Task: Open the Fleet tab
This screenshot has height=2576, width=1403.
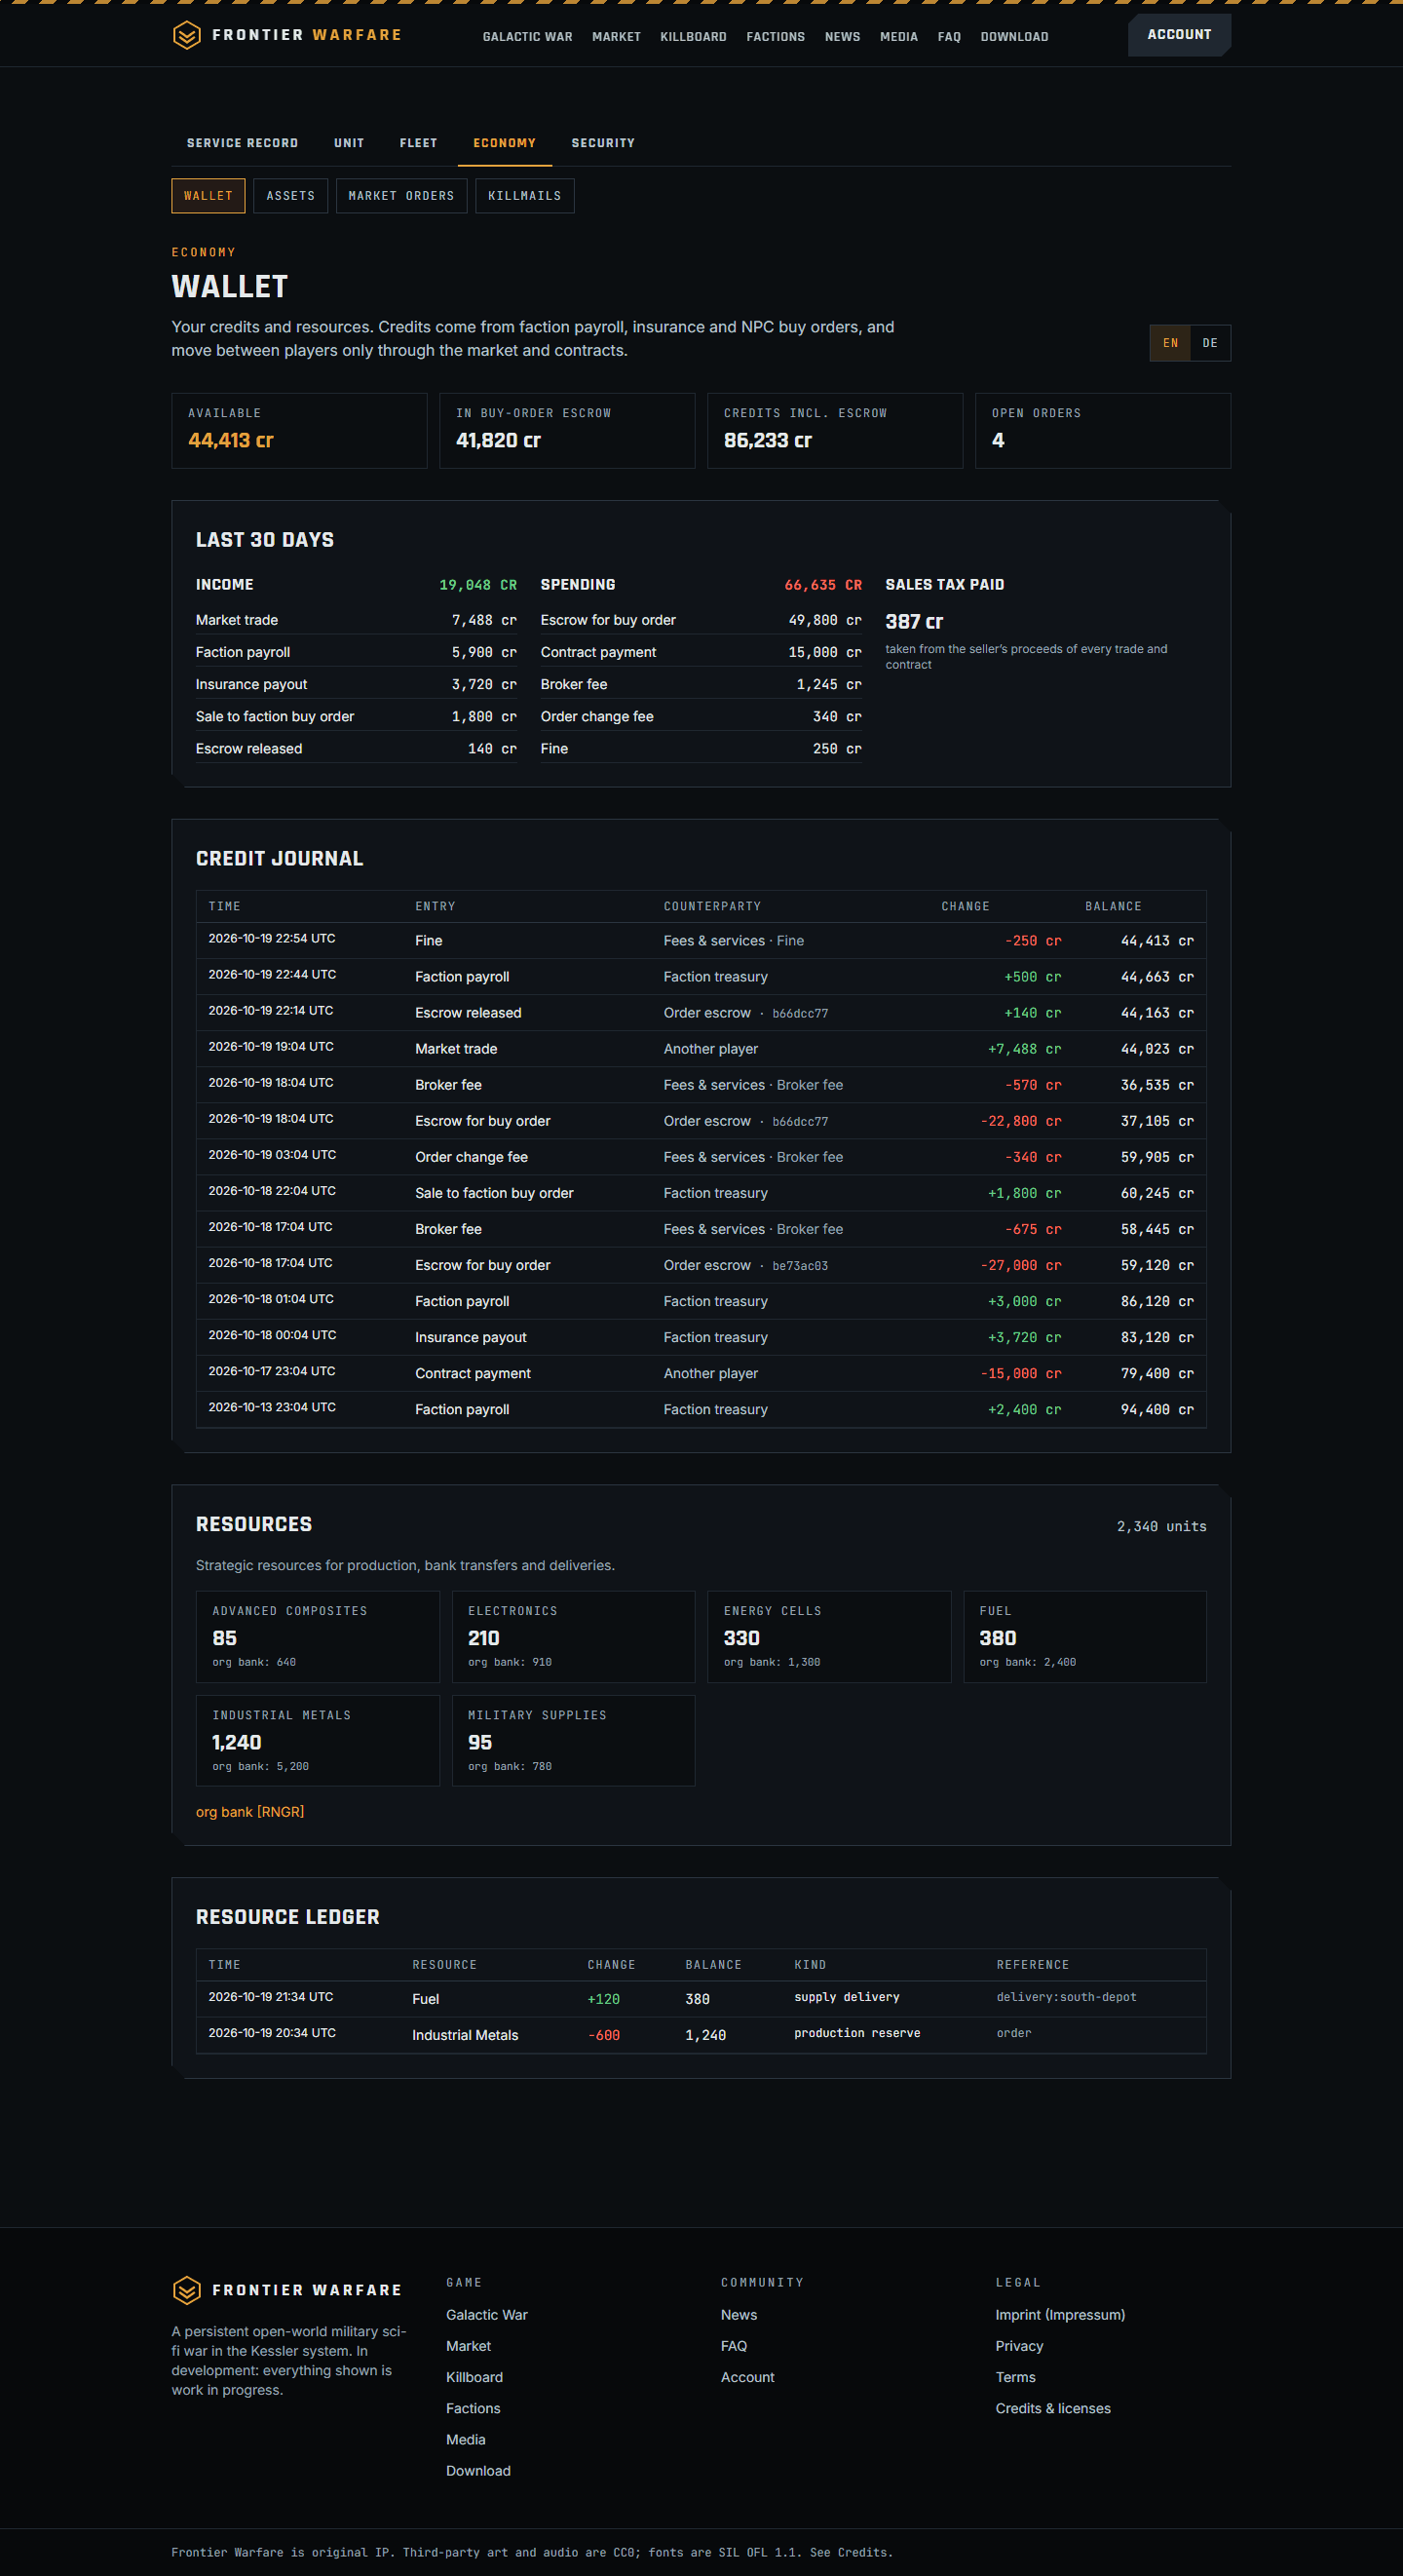Action: click(x=418, y=143)
